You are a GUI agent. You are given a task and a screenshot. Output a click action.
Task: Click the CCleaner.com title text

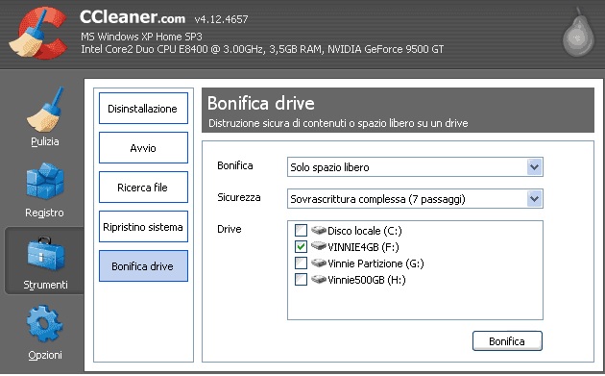pos(133,17)
